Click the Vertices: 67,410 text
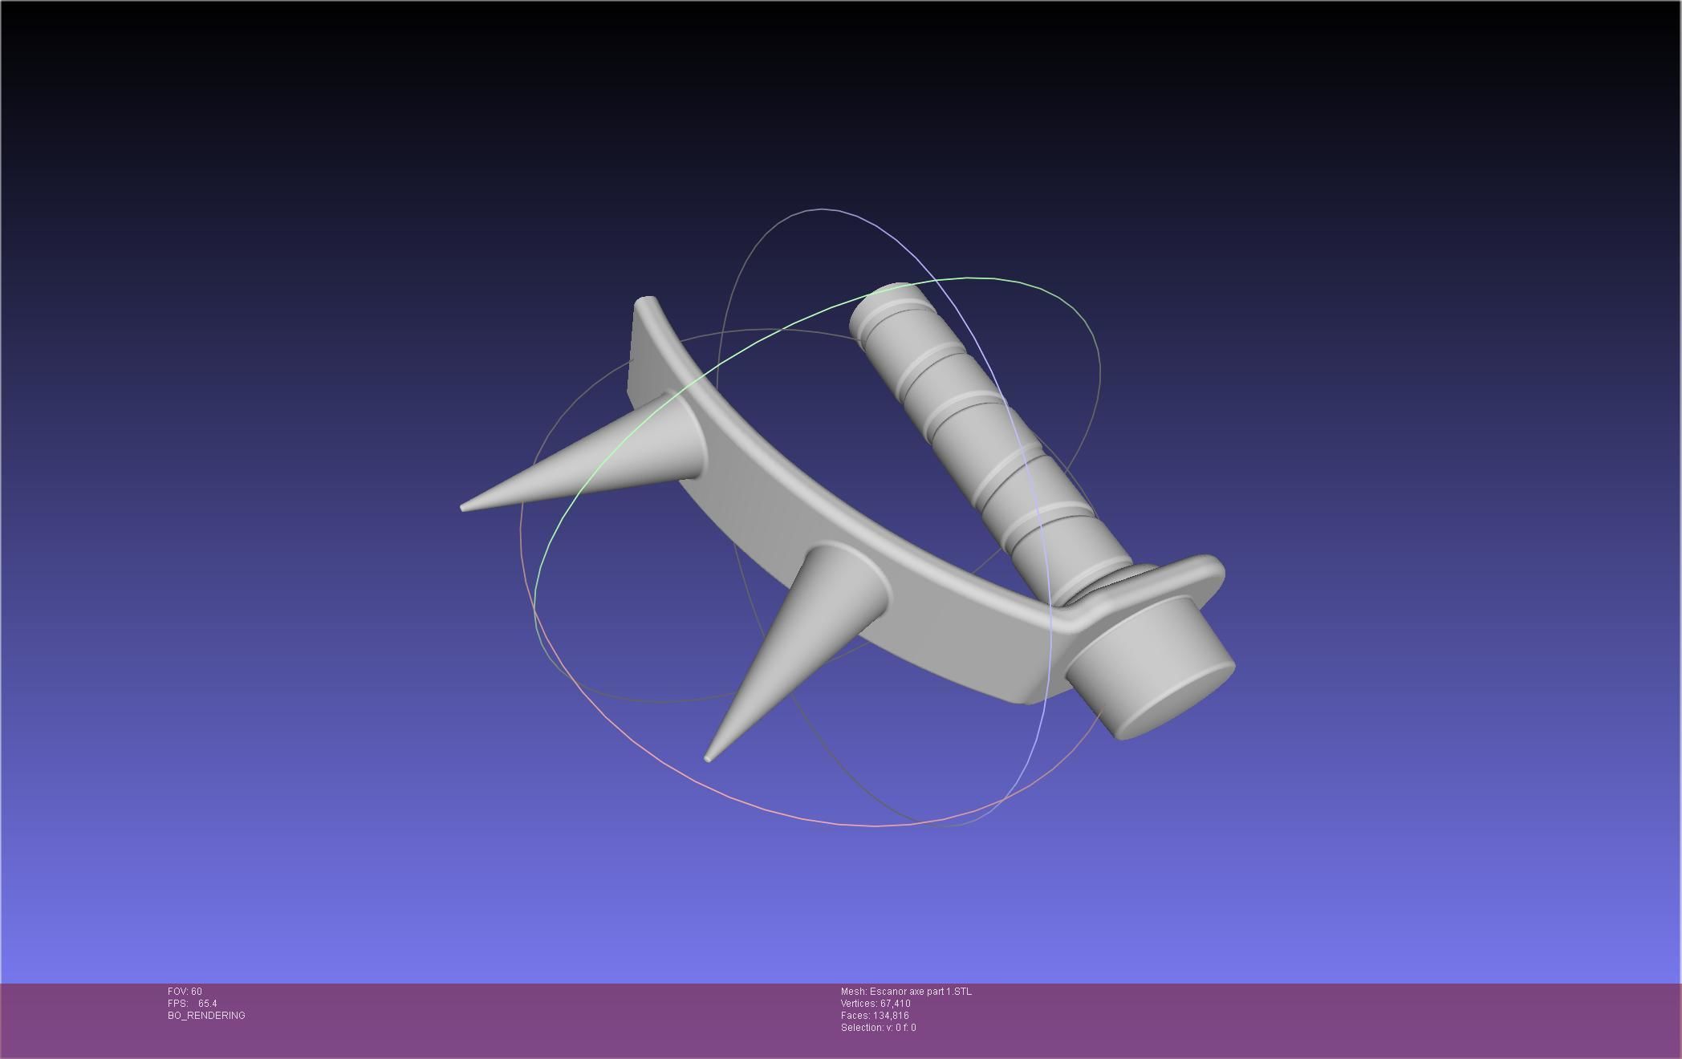 click(x=876, y=1004)
